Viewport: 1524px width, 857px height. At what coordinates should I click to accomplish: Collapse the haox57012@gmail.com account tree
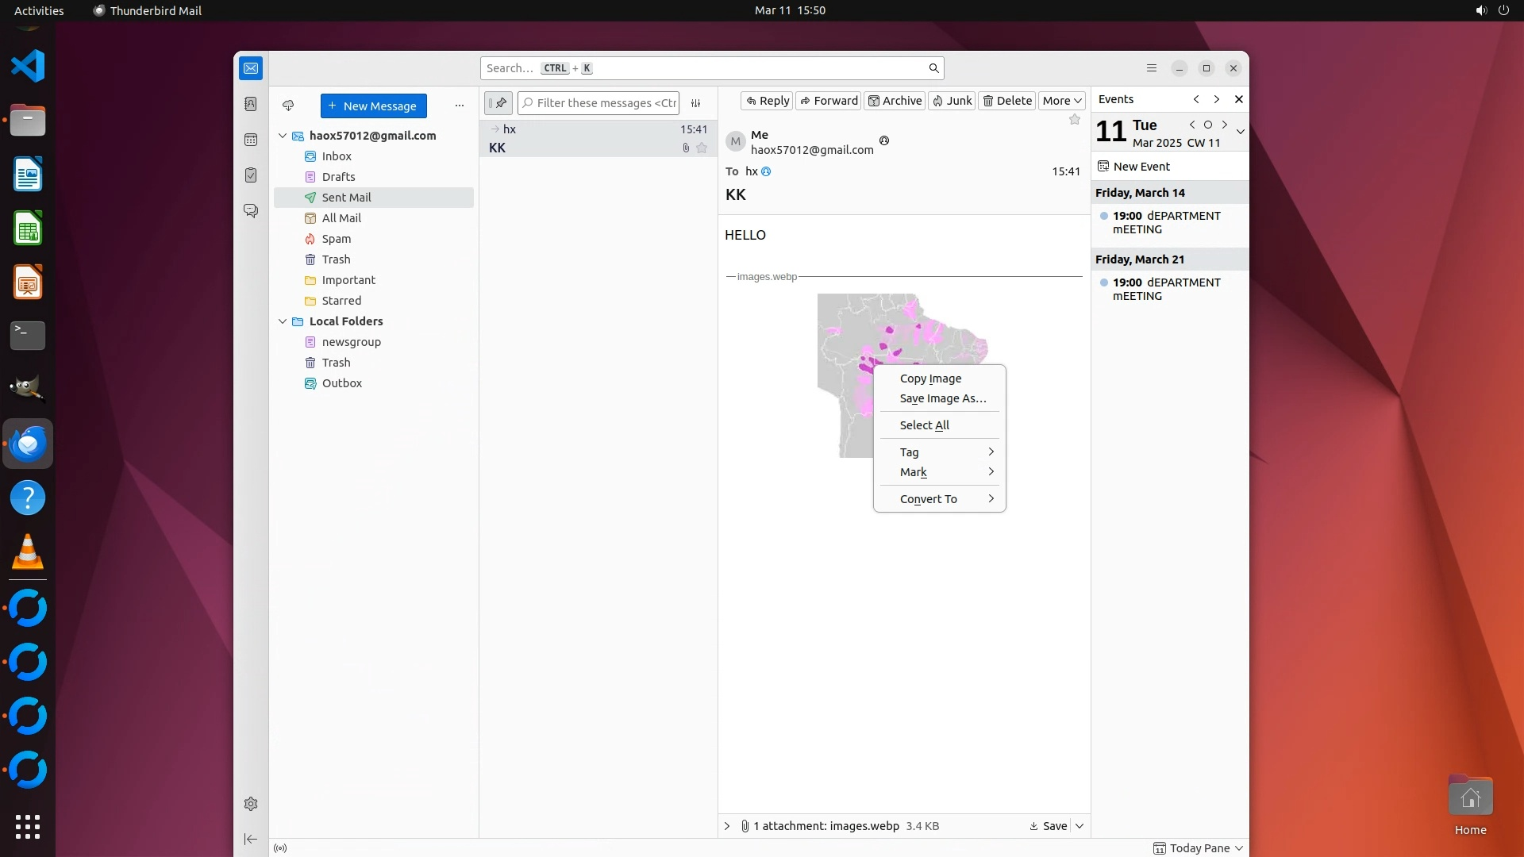coord(283,136)
